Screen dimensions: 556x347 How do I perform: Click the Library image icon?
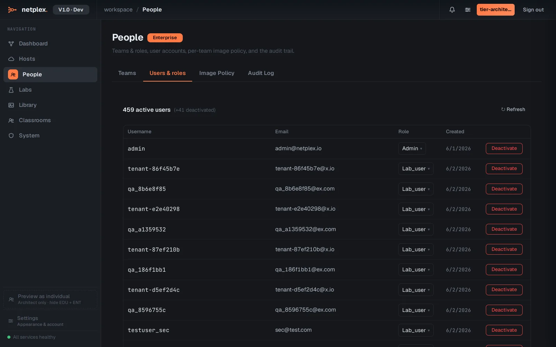click(x=11, y=105)
